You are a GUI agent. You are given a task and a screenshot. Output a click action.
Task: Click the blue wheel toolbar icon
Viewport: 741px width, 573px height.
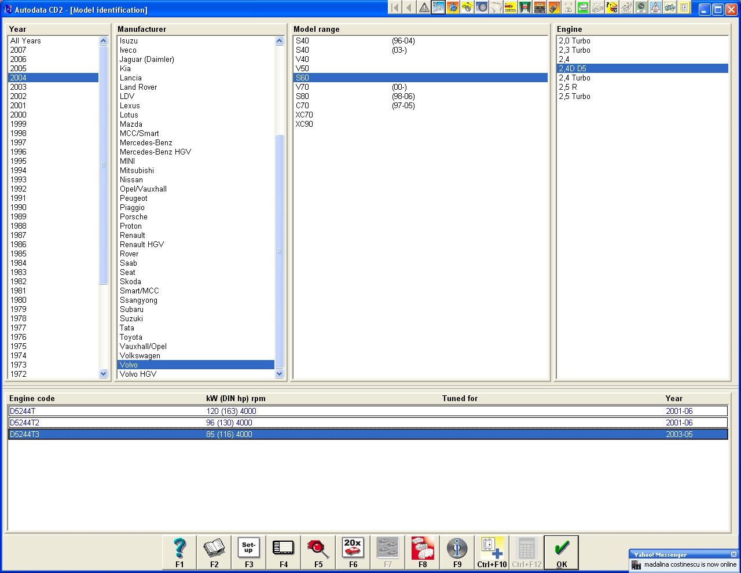[482, 8]
